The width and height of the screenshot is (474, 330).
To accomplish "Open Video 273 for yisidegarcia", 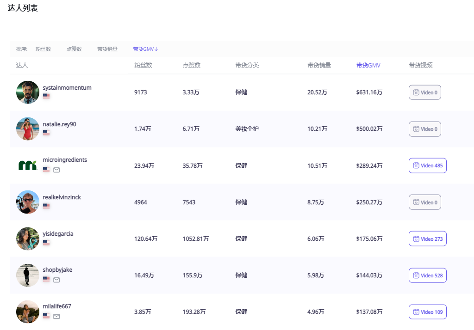I will tap(427, 239).
